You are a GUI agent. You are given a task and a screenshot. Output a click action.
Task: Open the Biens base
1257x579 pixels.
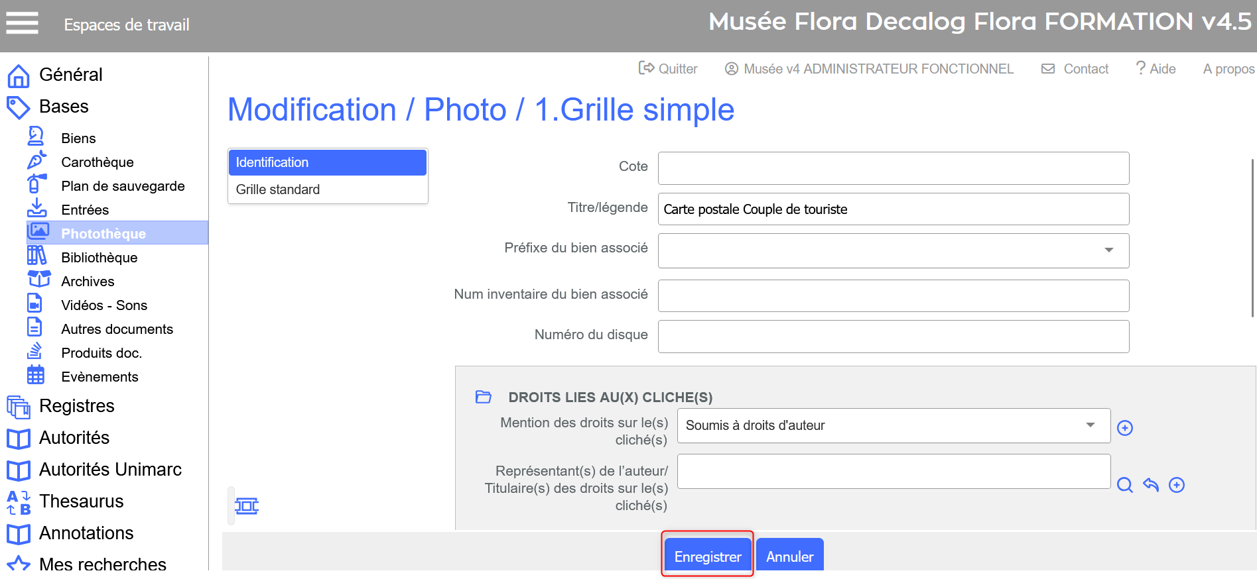click(x=78, y=138)
